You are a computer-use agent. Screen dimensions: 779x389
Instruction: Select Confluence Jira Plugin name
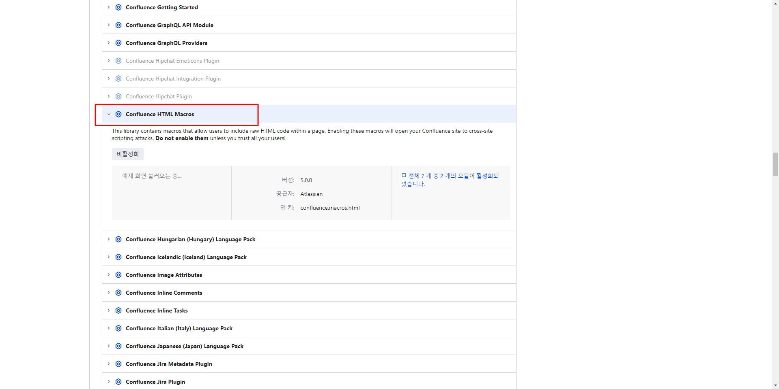point(155,382)
